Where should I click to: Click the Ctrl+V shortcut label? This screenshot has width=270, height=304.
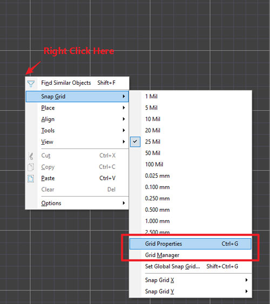[107, 178]
